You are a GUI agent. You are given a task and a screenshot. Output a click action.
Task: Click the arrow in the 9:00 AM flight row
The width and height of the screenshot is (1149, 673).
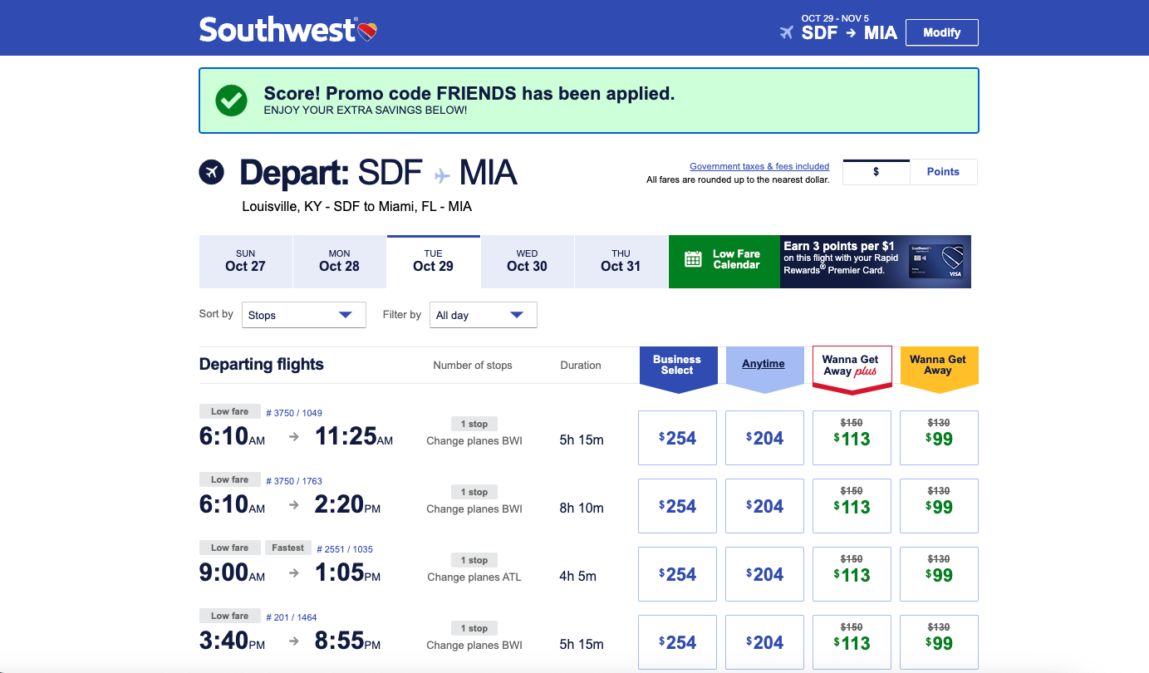(x=293, y=572)
